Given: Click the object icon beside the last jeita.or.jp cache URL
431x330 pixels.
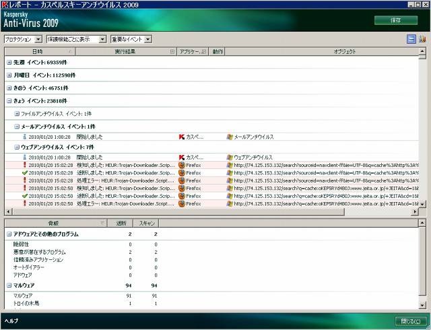Looking at the screenshot, I should click(230, 203).
